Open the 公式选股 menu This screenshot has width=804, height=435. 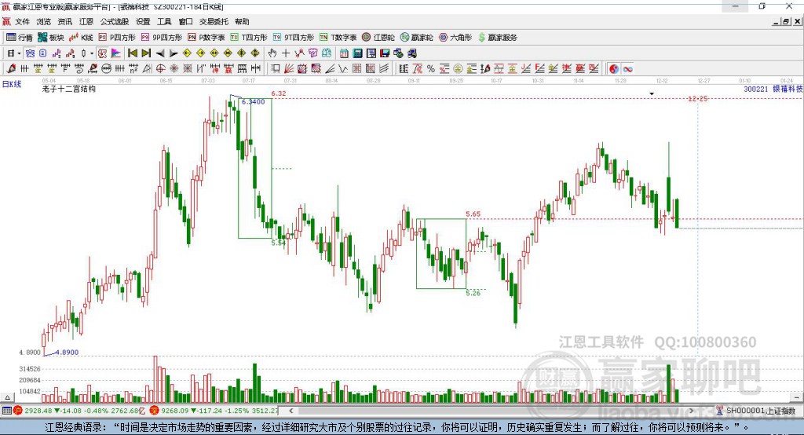[115, 21]
